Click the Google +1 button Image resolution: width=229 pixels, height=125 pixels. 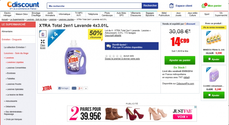click(x=80, y=88)
